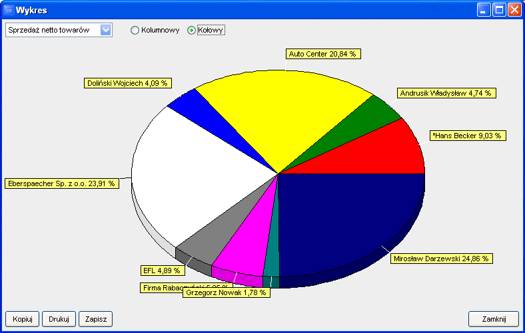Viewport: 525px width, 333px height.
Task: Minimize the Wykres window
Action: [x=484, y=10]
